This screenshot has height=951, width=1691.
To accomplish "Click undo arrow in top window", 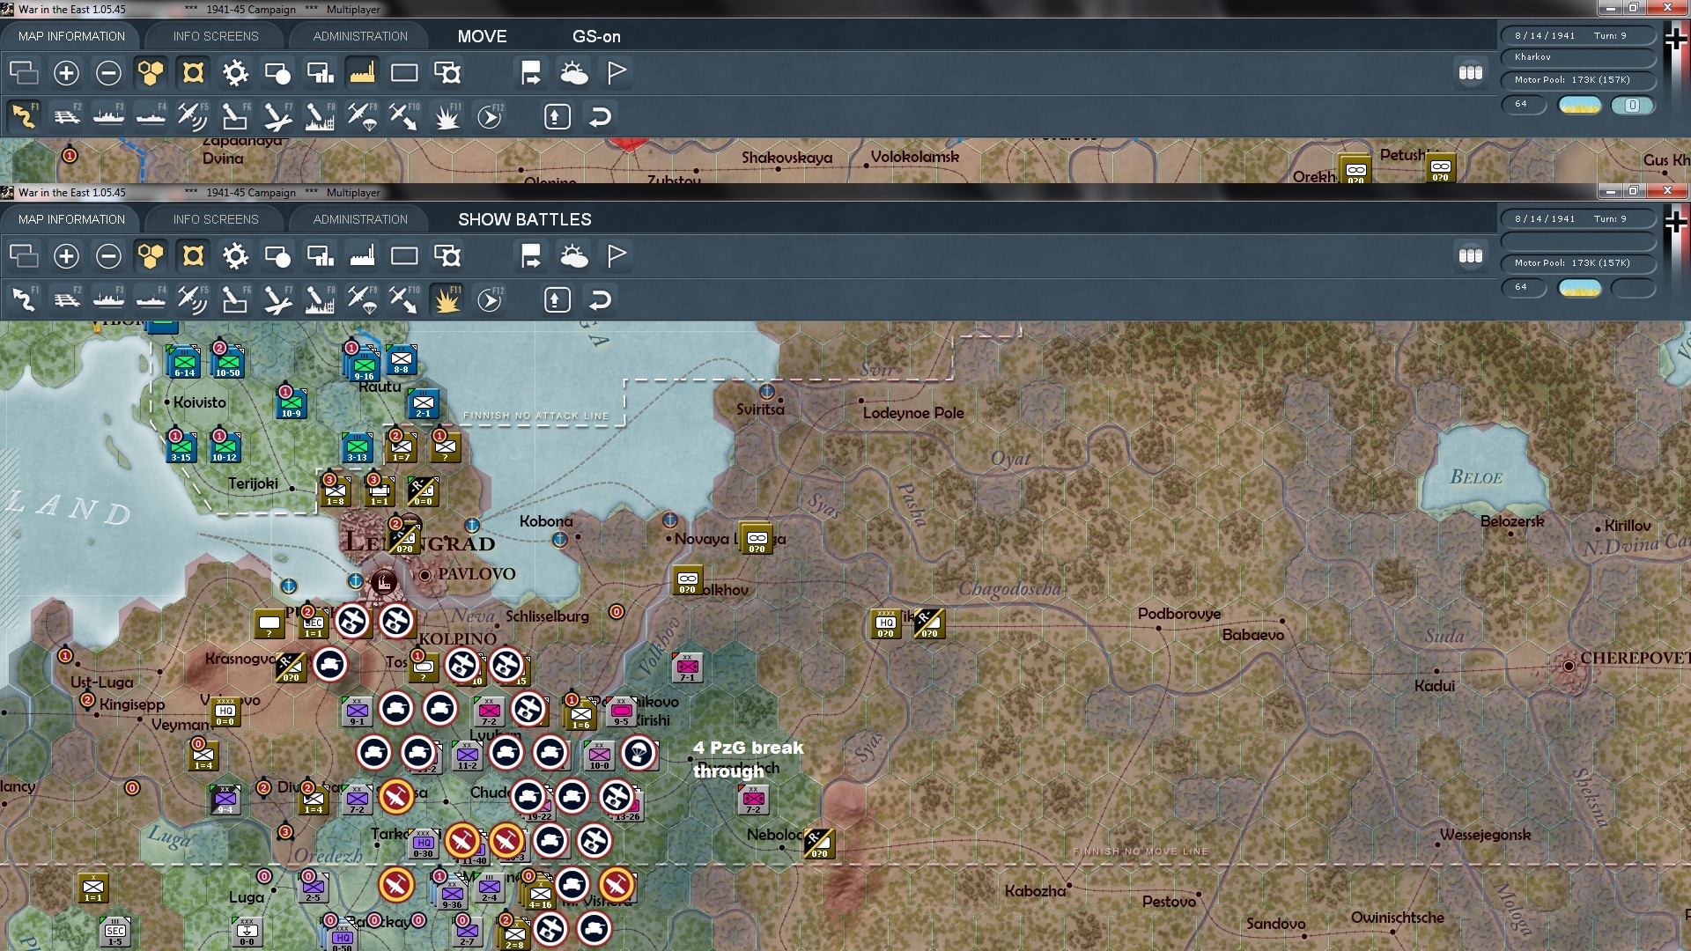I will 600,116.
